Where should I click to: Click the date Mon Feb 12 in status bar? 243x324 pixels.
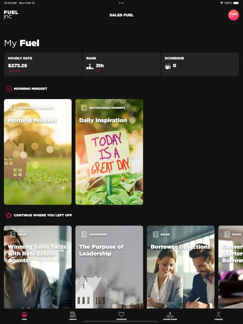(x=27, y=3)
